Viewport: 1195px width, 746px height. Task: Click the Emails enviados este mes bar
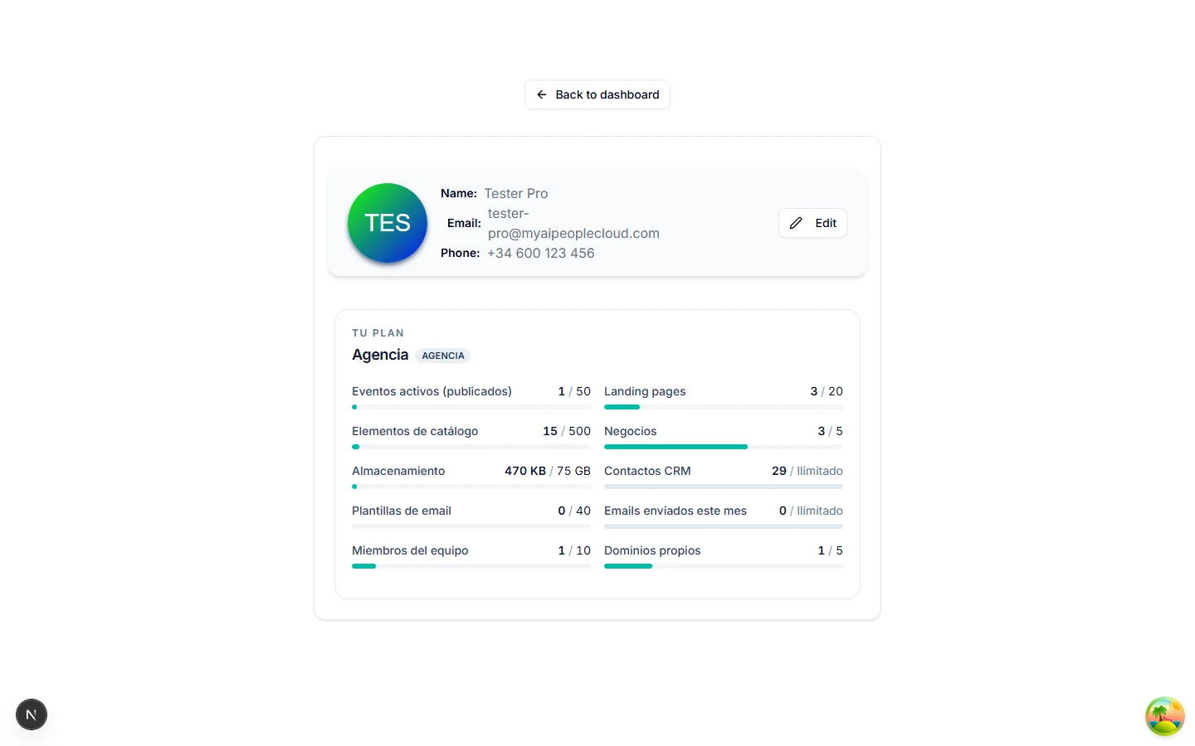(724, 526)
